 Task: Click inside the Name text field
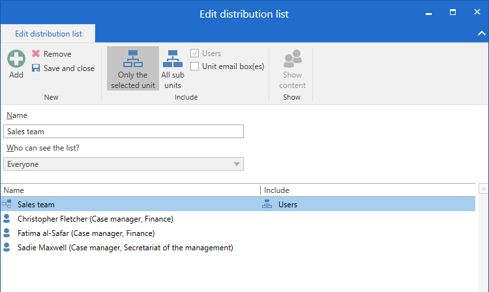pyautogui.click(x=123, y=132)
